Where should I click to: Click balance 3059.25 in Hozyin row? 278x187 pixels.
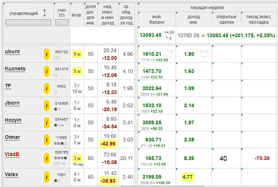pos(152,122)
